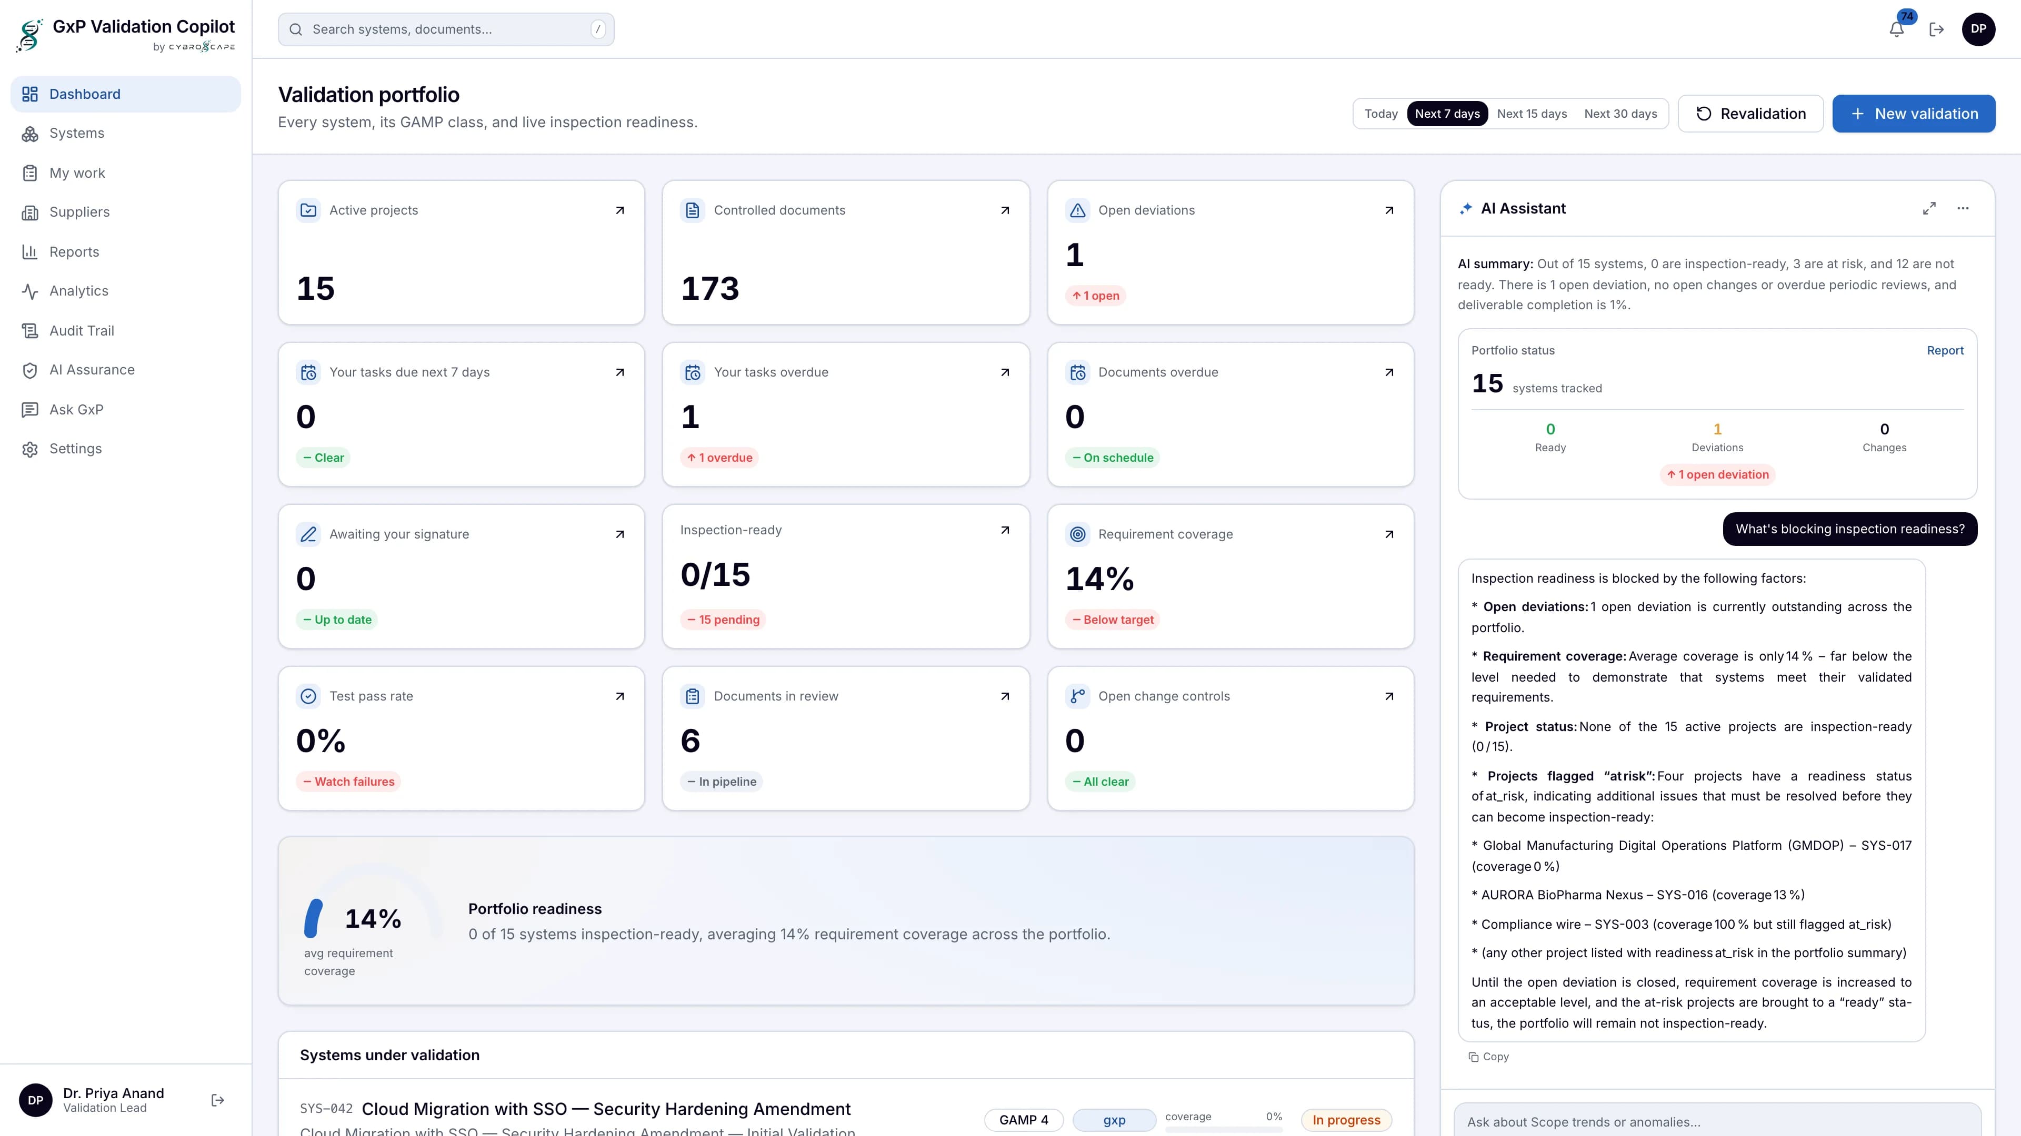Open AI Assurance in sidebar
Screen dimensions: 2021x1136
126,369
